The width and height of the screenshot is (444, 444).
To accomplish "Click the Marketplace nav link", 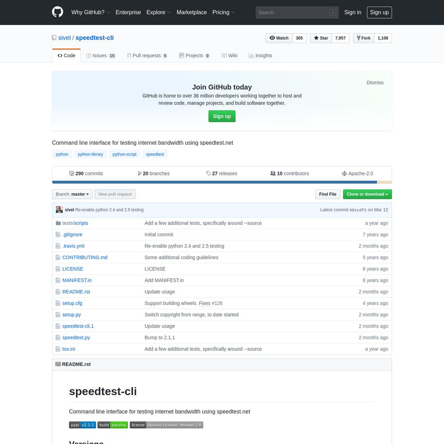I will click(x=192, y=12).
